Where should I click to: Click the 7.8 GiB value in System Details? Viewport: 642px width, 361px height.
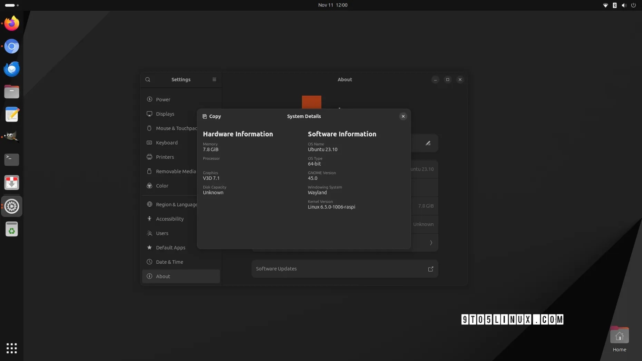click(x=211, y=149)
